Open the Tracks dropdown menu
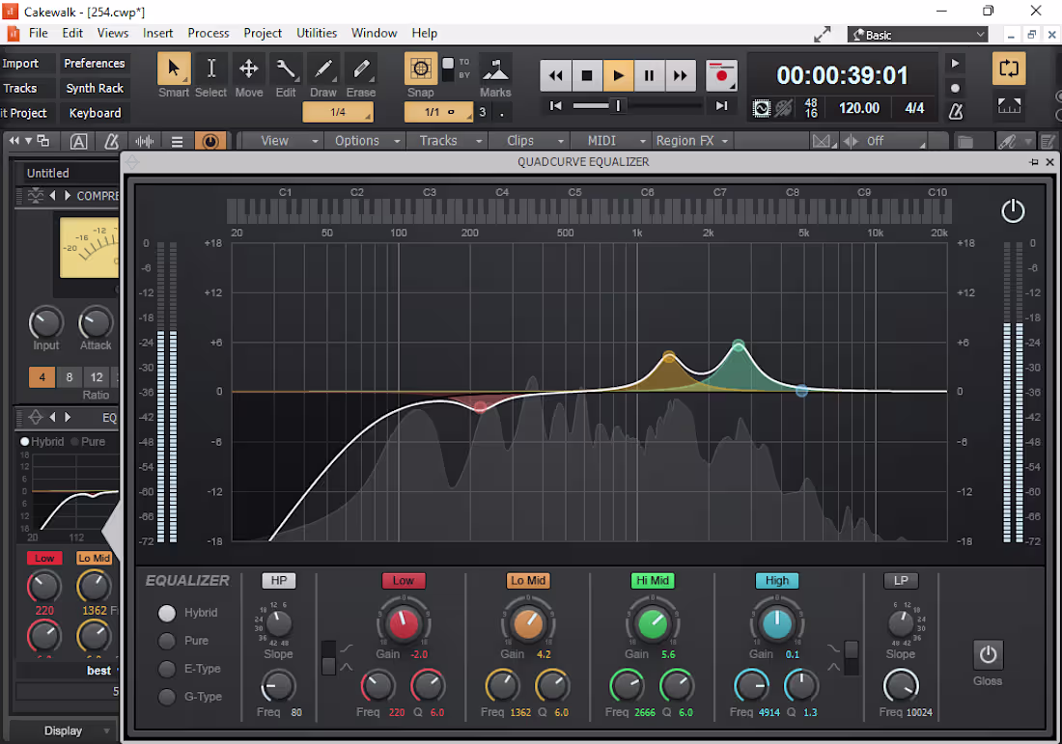This screenshot has height=744, width=1062. (446, 141)
